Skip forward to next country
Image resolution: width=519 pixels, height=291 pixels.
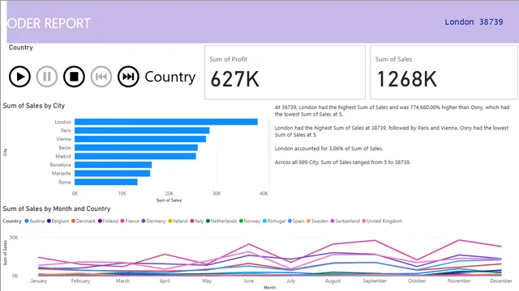[128, 77]
